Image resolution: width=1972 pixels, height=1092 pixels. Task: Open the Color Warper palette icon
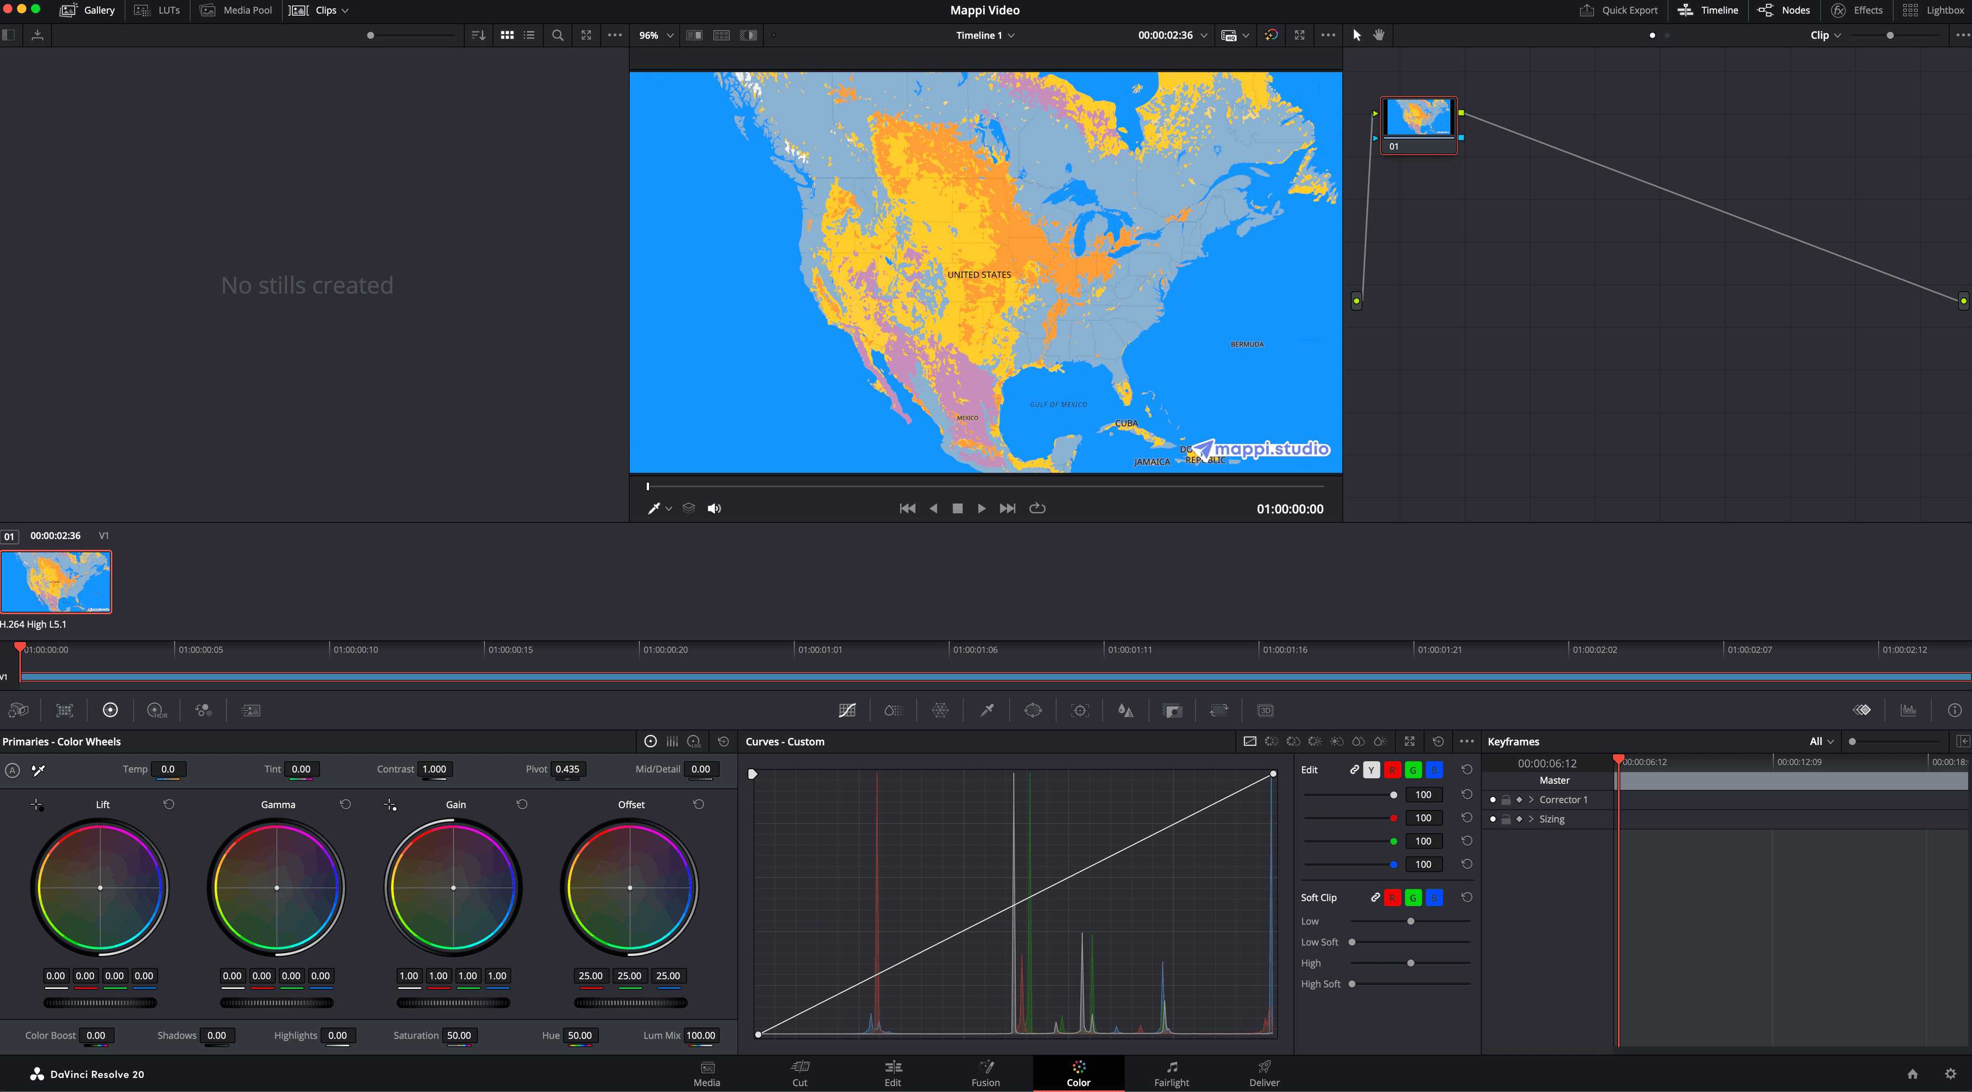(940, 710)
